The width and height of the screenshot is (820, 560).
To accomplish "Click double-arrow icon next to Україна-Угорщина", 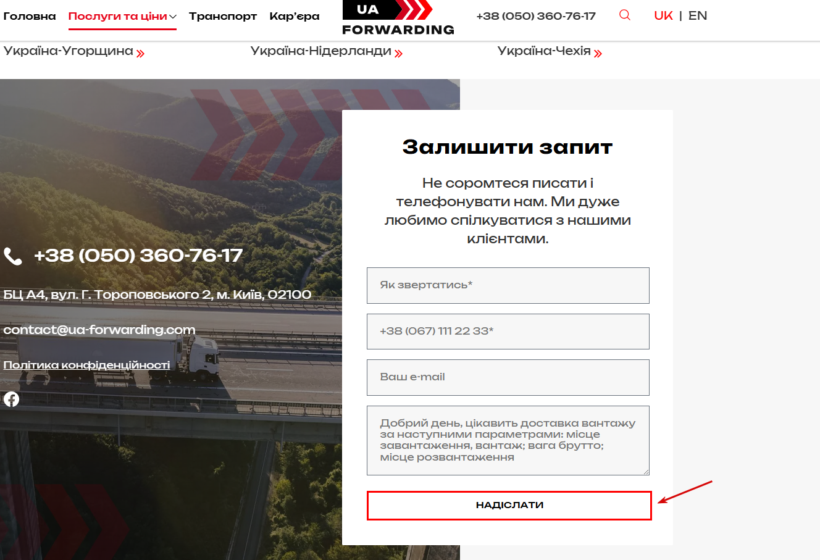I will [141, 53].
